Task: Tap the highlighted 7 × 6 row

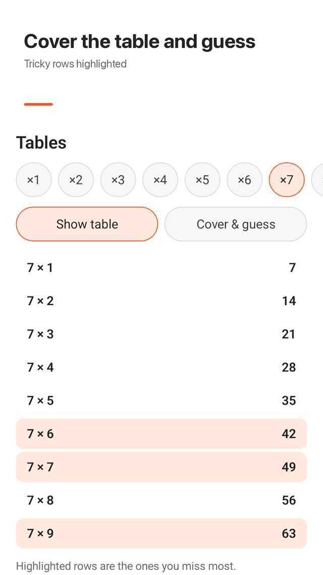Action: 161,434
